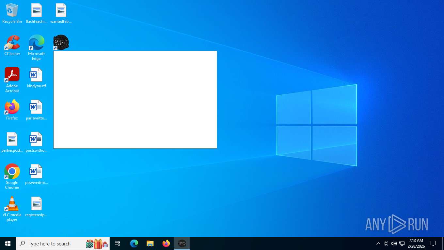Open the Microsoft Edge desktop shortcut
This screenshot has height=250, width=444.
click(37, 48)
